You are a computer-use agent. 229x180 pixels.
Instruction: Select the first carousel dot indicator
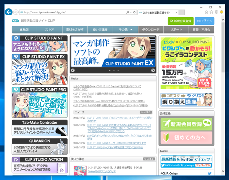point(110,70)
